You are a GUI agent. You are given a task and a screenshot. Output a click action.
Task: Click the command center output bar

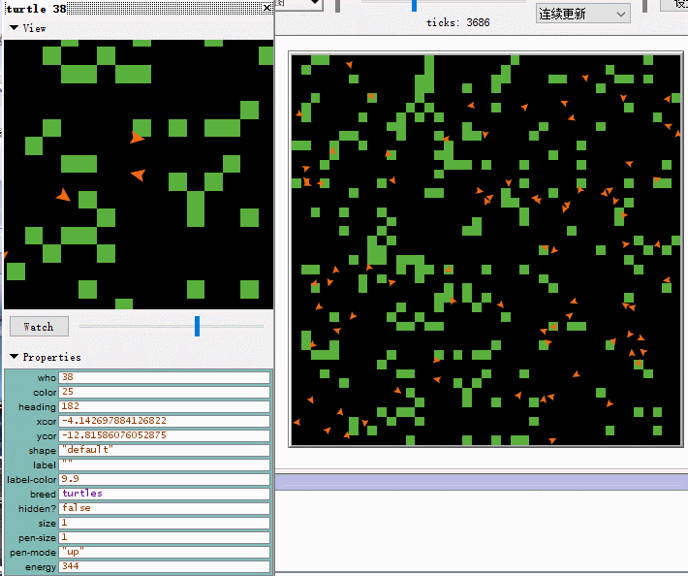click(x=482, y=481)
